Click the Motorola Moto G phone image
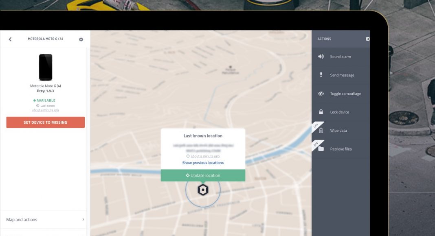Screen dimensions: 435x236 [46, 67]
